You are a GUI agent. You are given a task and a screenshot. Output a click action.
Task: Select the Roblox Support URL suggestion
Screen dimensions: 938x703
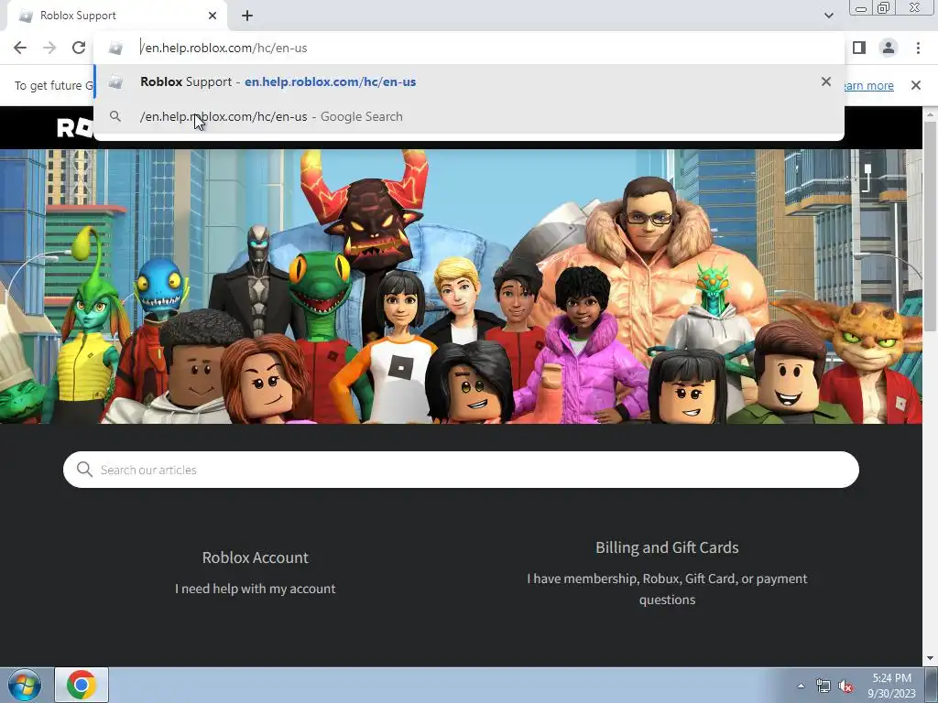[469, 81]
